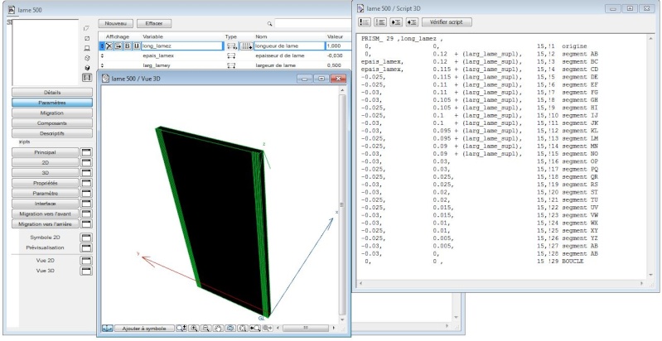Click zoom out magnifier in Vue 3D
662x341 pixels.
click(206, 328)
